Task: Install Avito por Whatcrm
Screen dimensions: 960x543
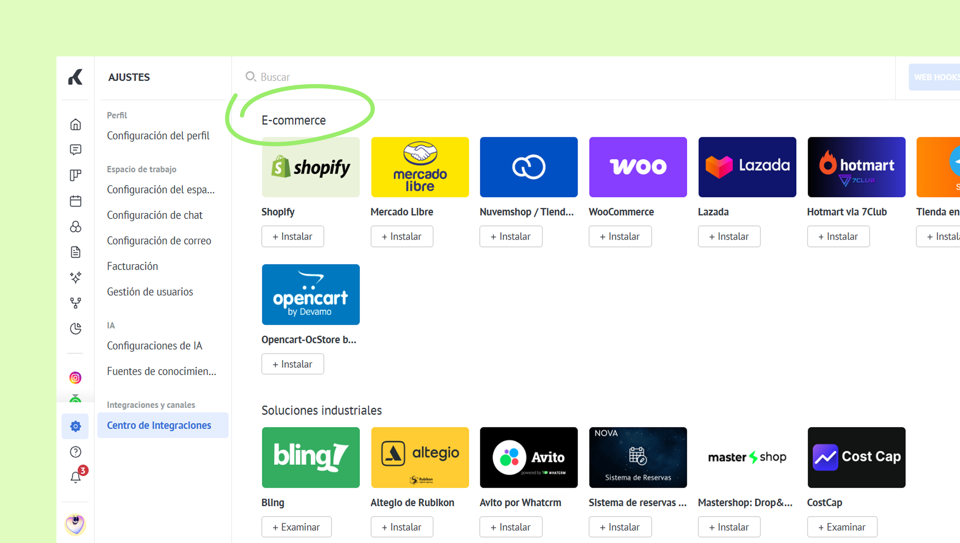Action: (511, 527)
